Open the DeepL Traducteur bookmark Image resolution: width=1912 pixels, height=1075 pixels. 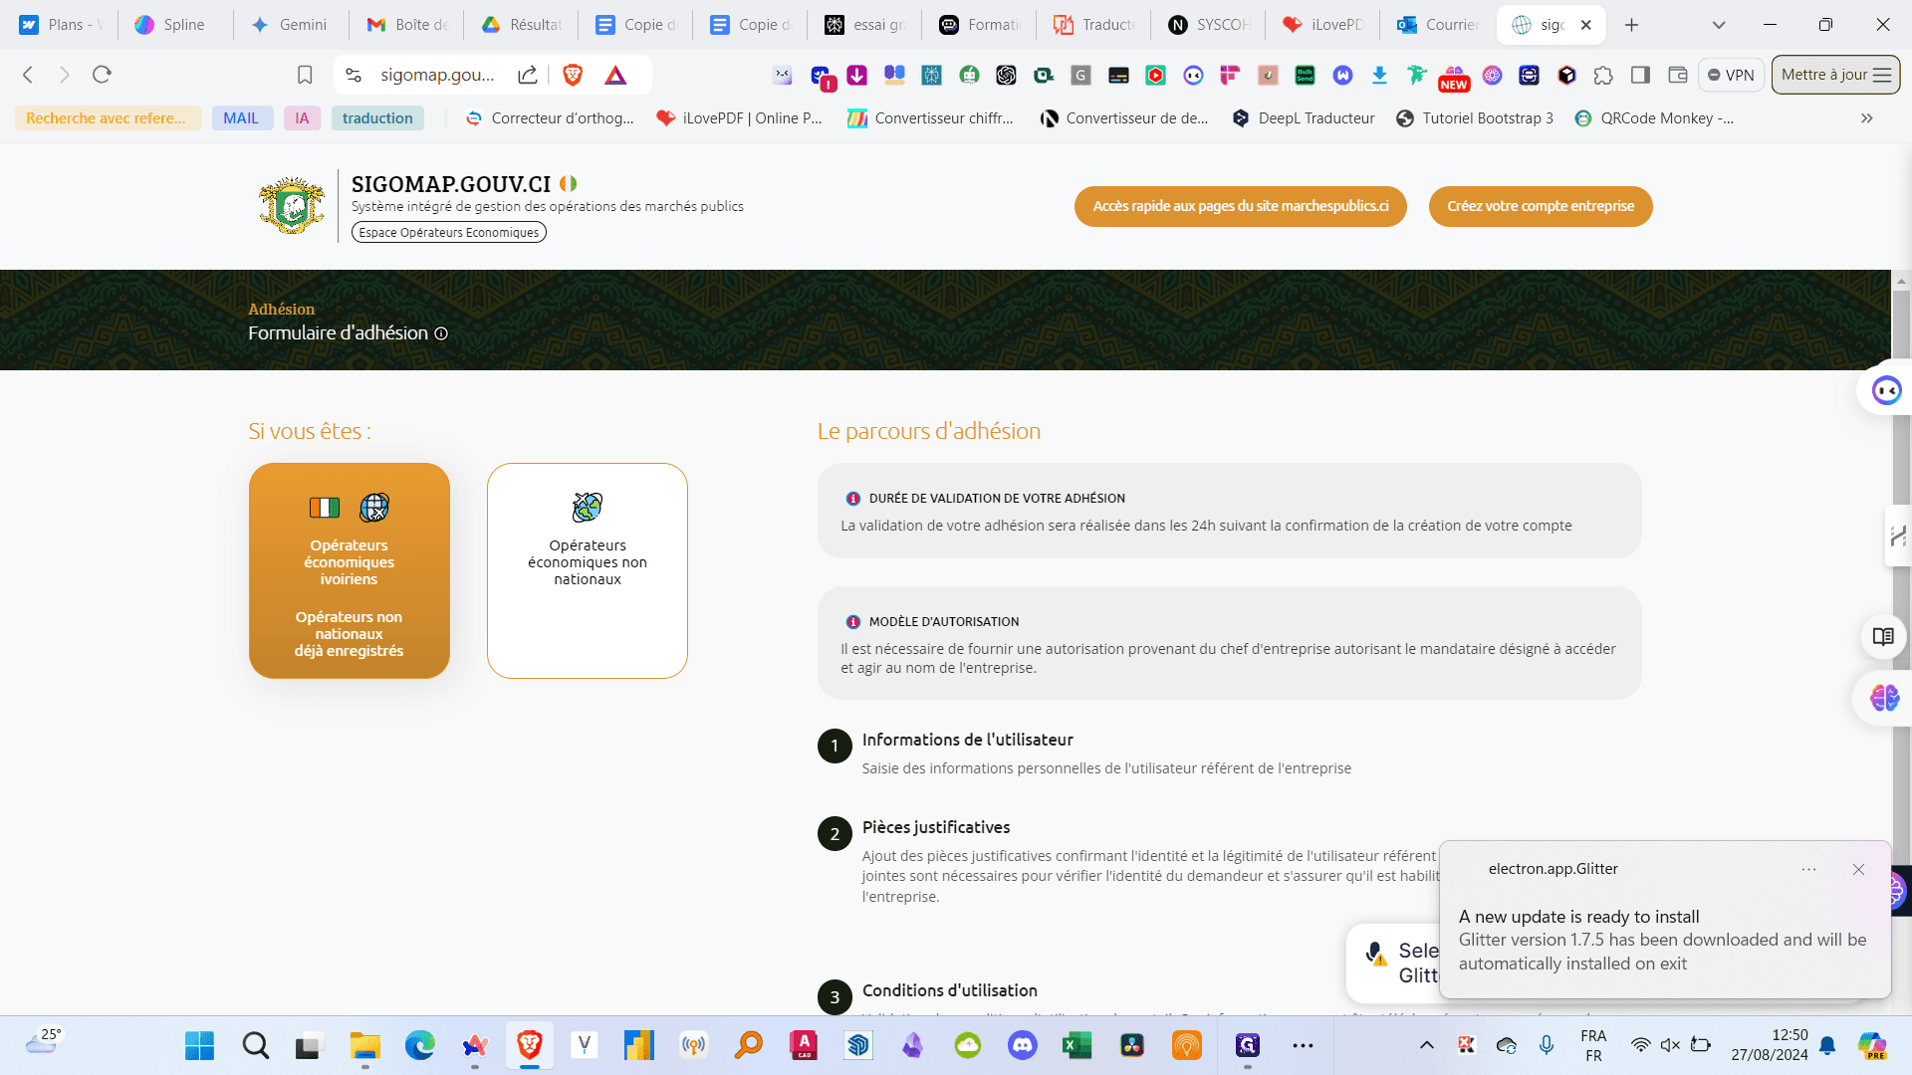tap(1304, 118)
